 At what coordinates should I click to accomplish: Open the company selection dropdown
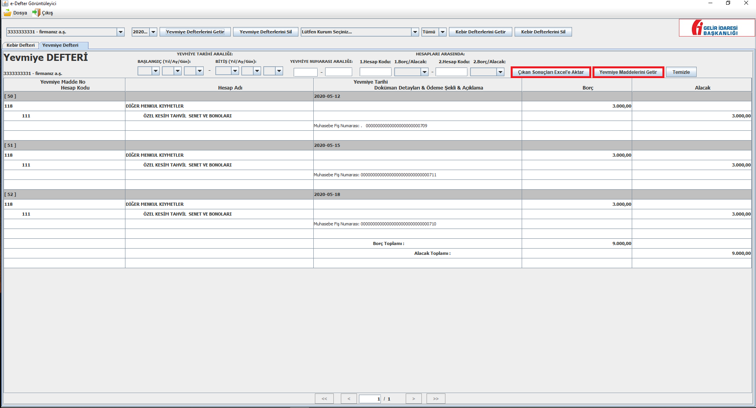[121, 32]
